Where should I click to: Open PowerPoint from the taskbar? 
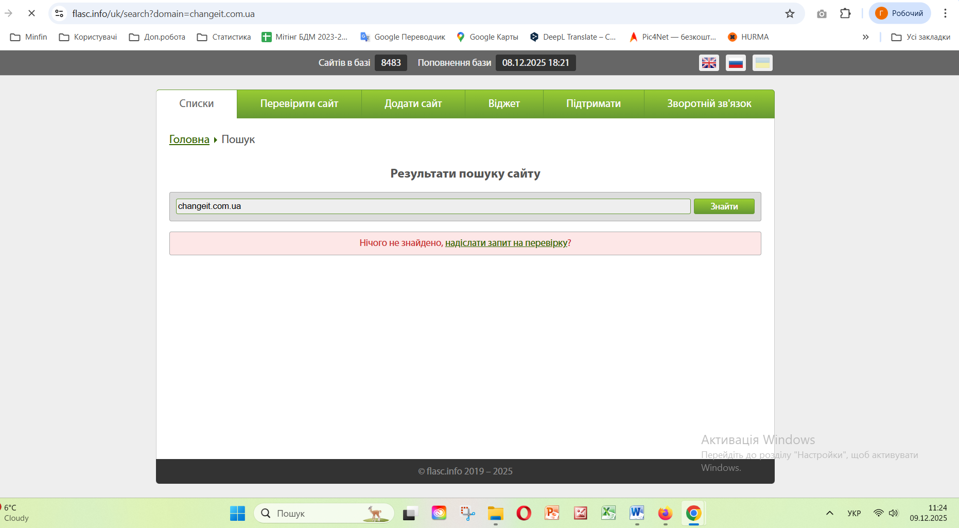point(552,513)
